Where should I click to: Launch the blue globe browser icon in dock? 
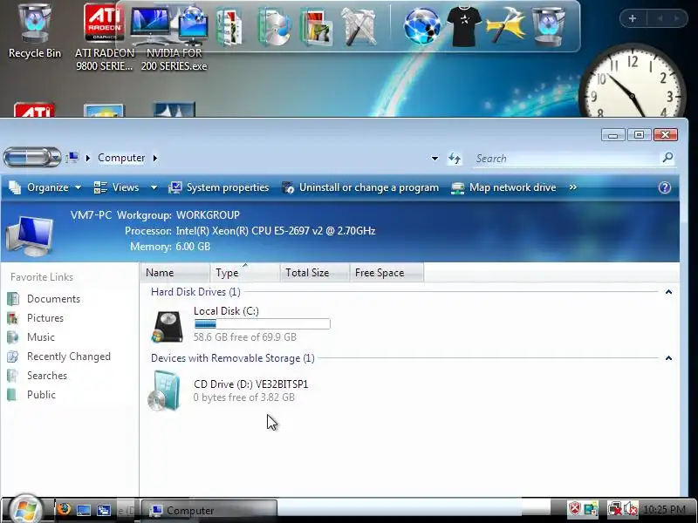click(x=422, y=27)
